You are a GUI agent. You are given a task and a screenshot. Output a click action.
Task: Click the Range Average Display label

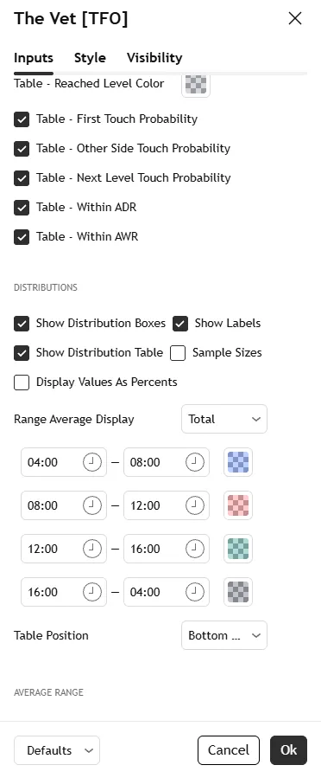click(74, 419)
